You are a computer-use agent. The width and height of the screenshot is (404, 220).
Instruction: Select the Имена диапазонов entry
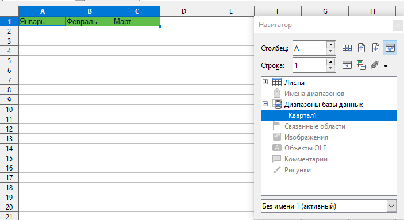coord(314,94)
